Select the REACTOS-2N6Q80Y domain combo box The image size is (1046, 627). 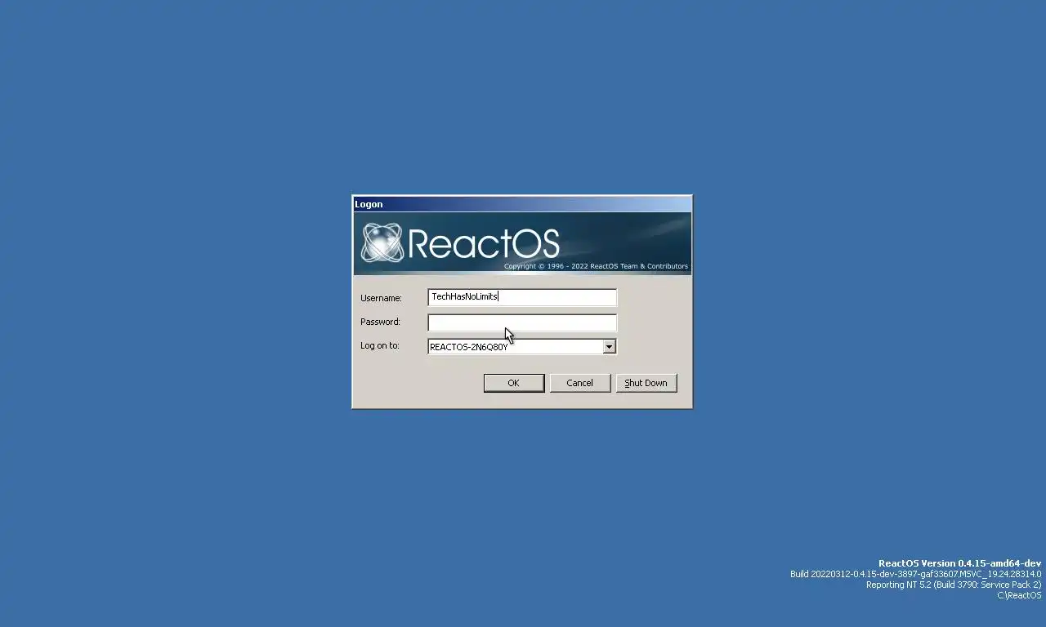[x=522, y=347]
